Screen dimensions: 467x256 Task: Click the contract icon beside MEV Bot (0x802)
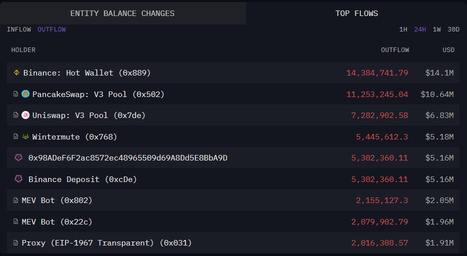point(16,200)
